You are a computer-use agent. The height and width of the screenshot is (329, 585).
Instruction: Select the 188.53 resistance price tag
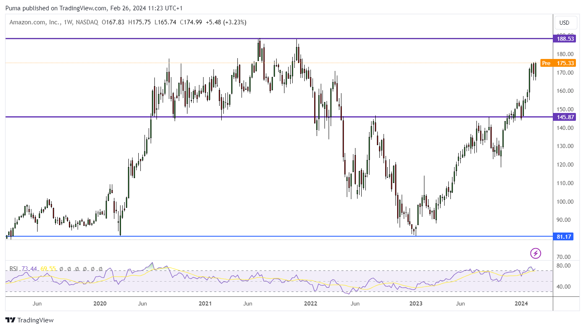click(563, 39)
